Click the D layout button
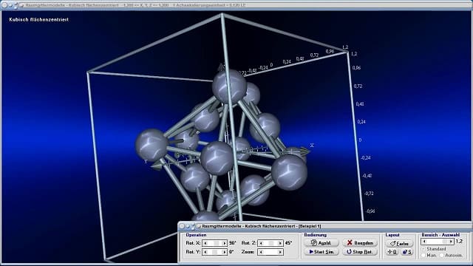473x266 pixels. point(392,252)
